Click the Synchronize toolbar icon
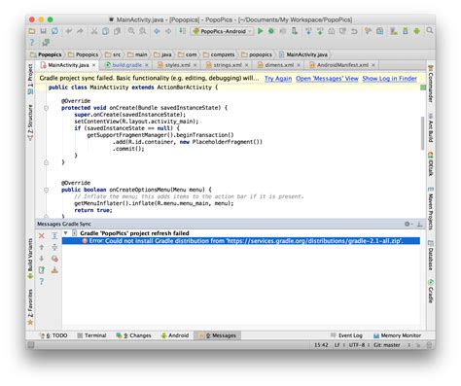461x386 pixels. coord(54,31)
